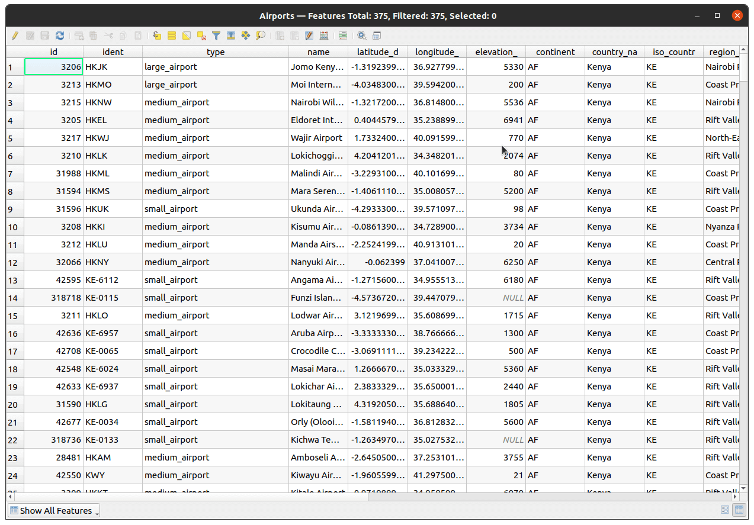Move selected rows to top
Screen dimensions: 754x525
[x=231, y=36]
